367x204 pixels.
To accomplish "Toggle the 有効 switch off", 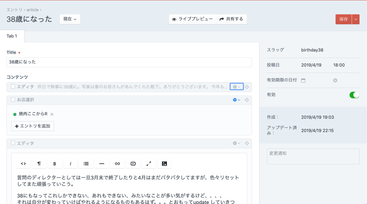I will coord(354,95).
